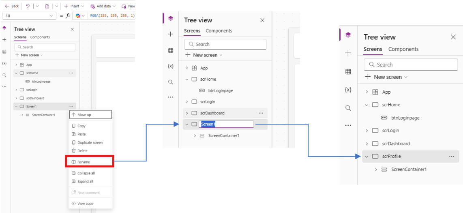Switch to the Components tab in the rename-field Tree view
The image size is (463, 213).
coord(219,31)
